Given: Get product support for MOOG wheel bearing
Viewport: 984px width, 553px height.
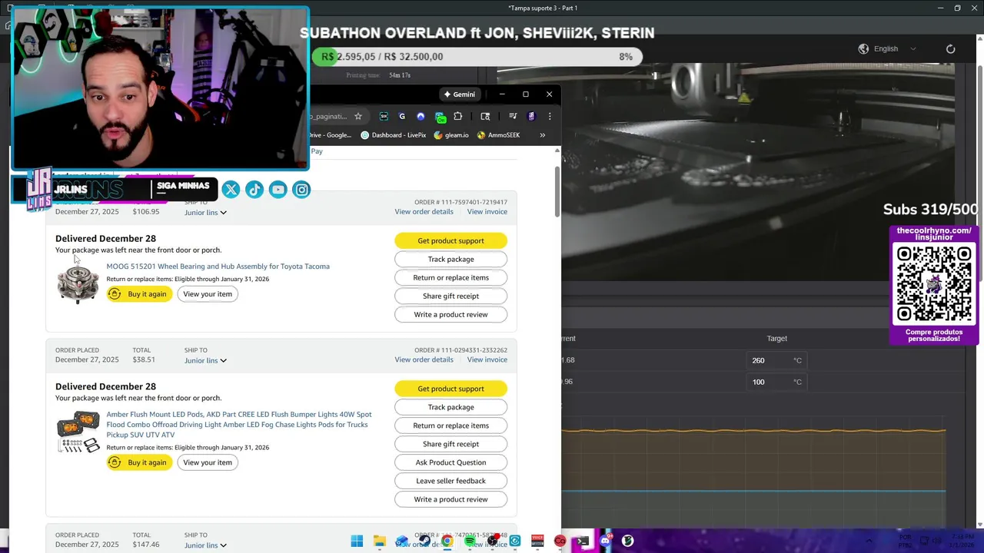Looking at the screenshot, I should [x=450, y=240].
